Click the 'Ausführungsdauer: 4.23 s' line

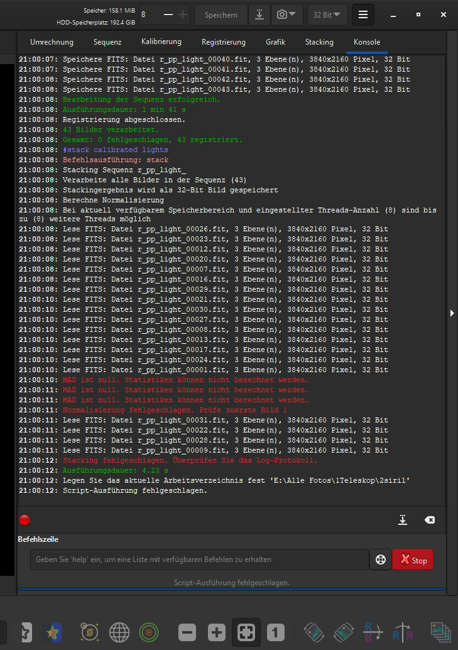(115, 470)
